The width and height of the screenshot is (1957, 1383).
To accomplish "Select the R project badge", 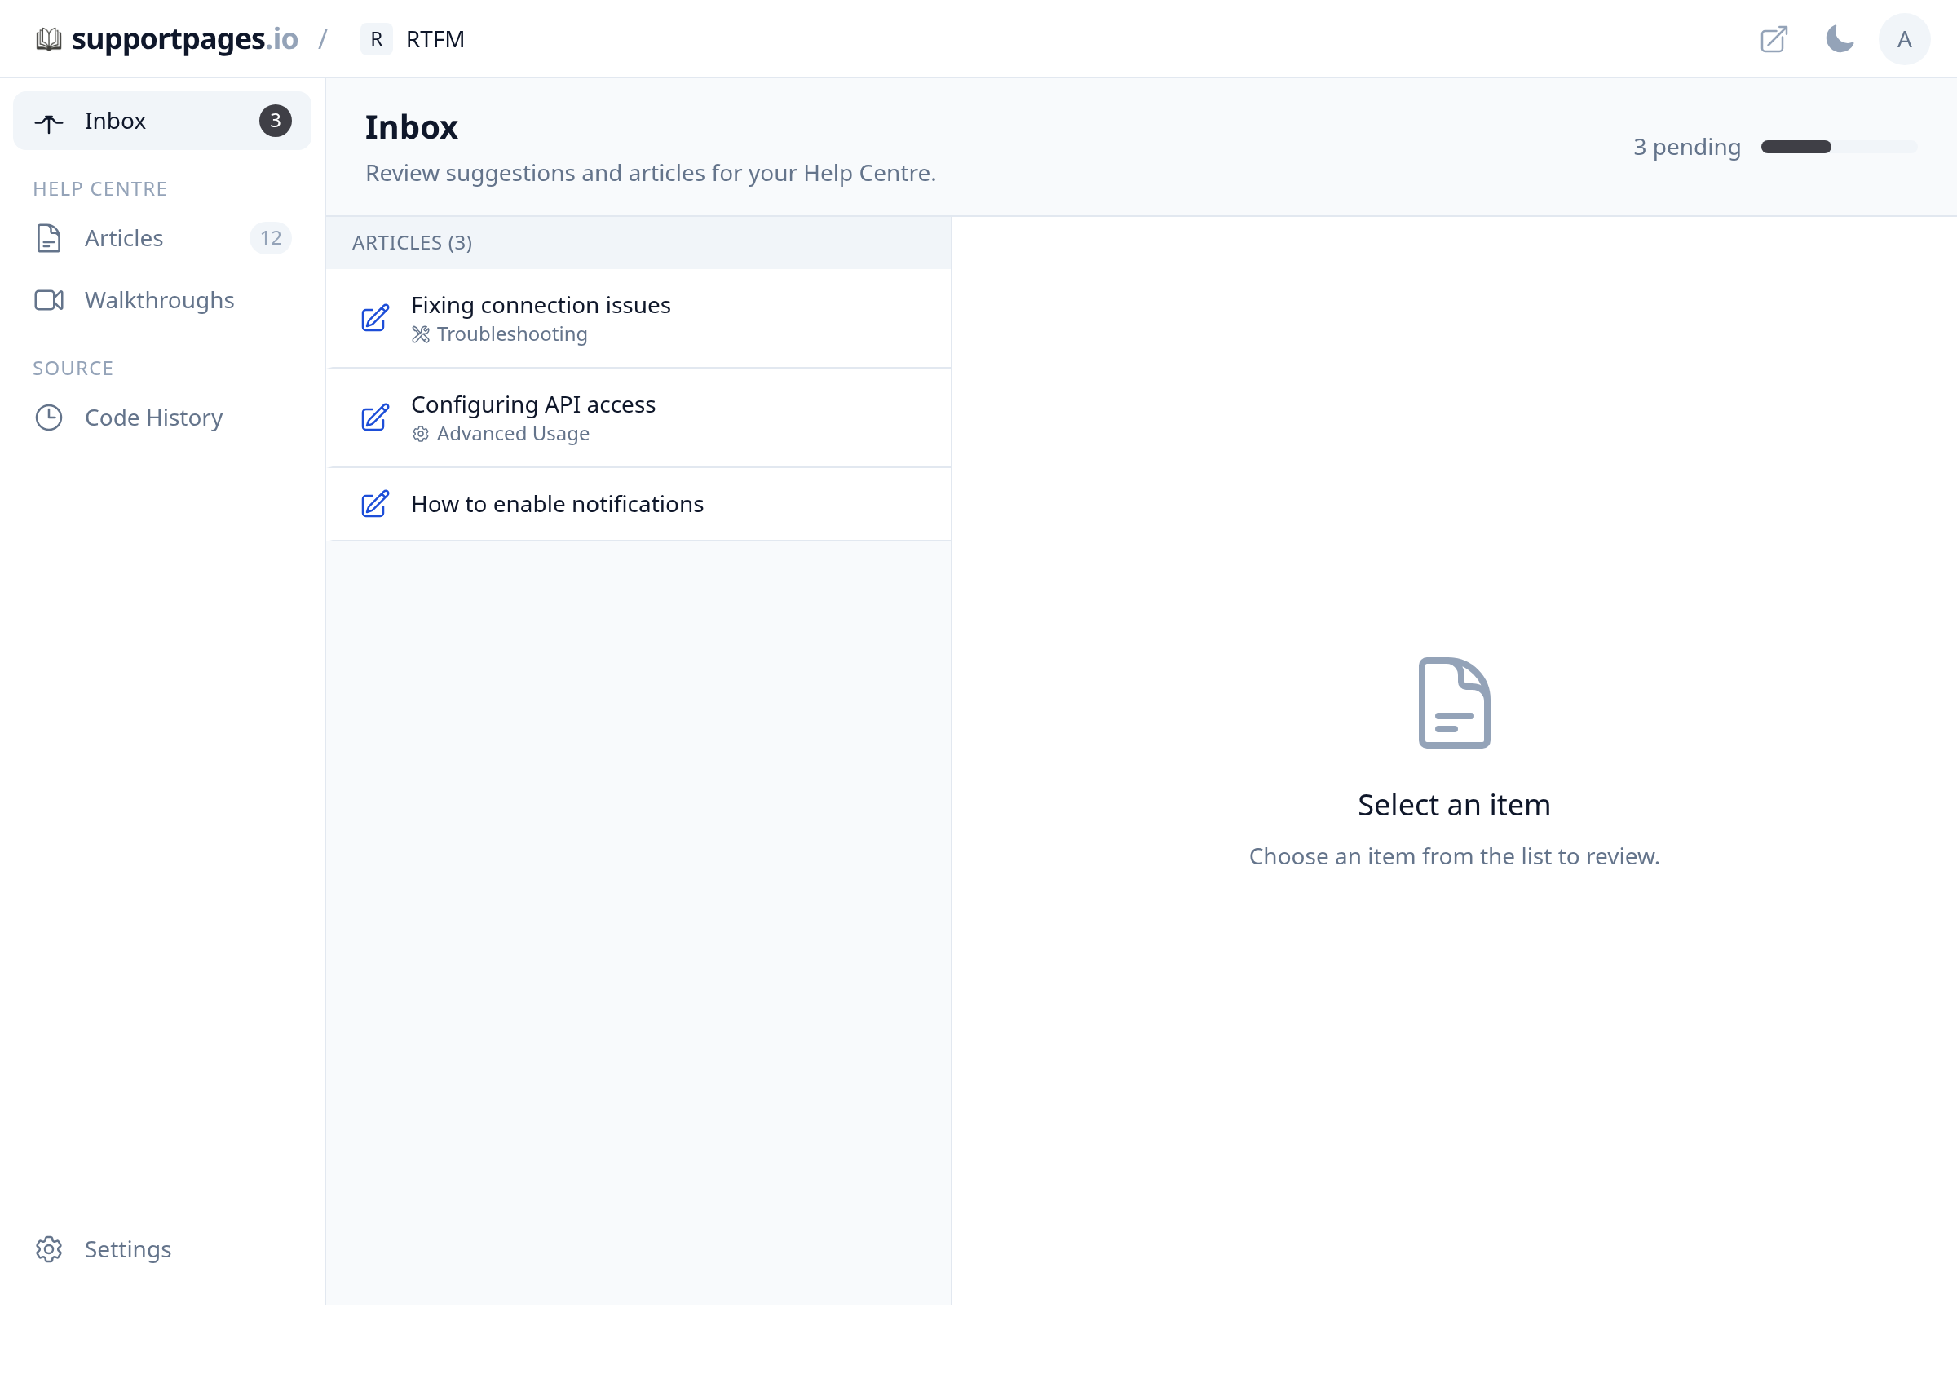I will (x=376, y=39).
